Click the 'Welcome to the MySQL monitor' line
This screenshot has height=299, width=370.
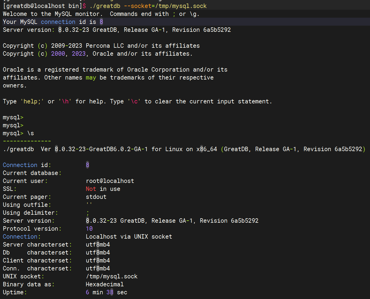(x=101, y=14)
